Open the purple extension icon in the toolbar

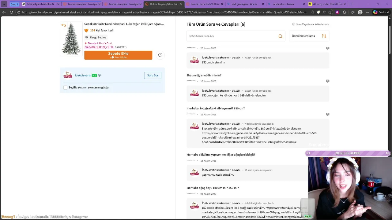click(x=337, y=12)
